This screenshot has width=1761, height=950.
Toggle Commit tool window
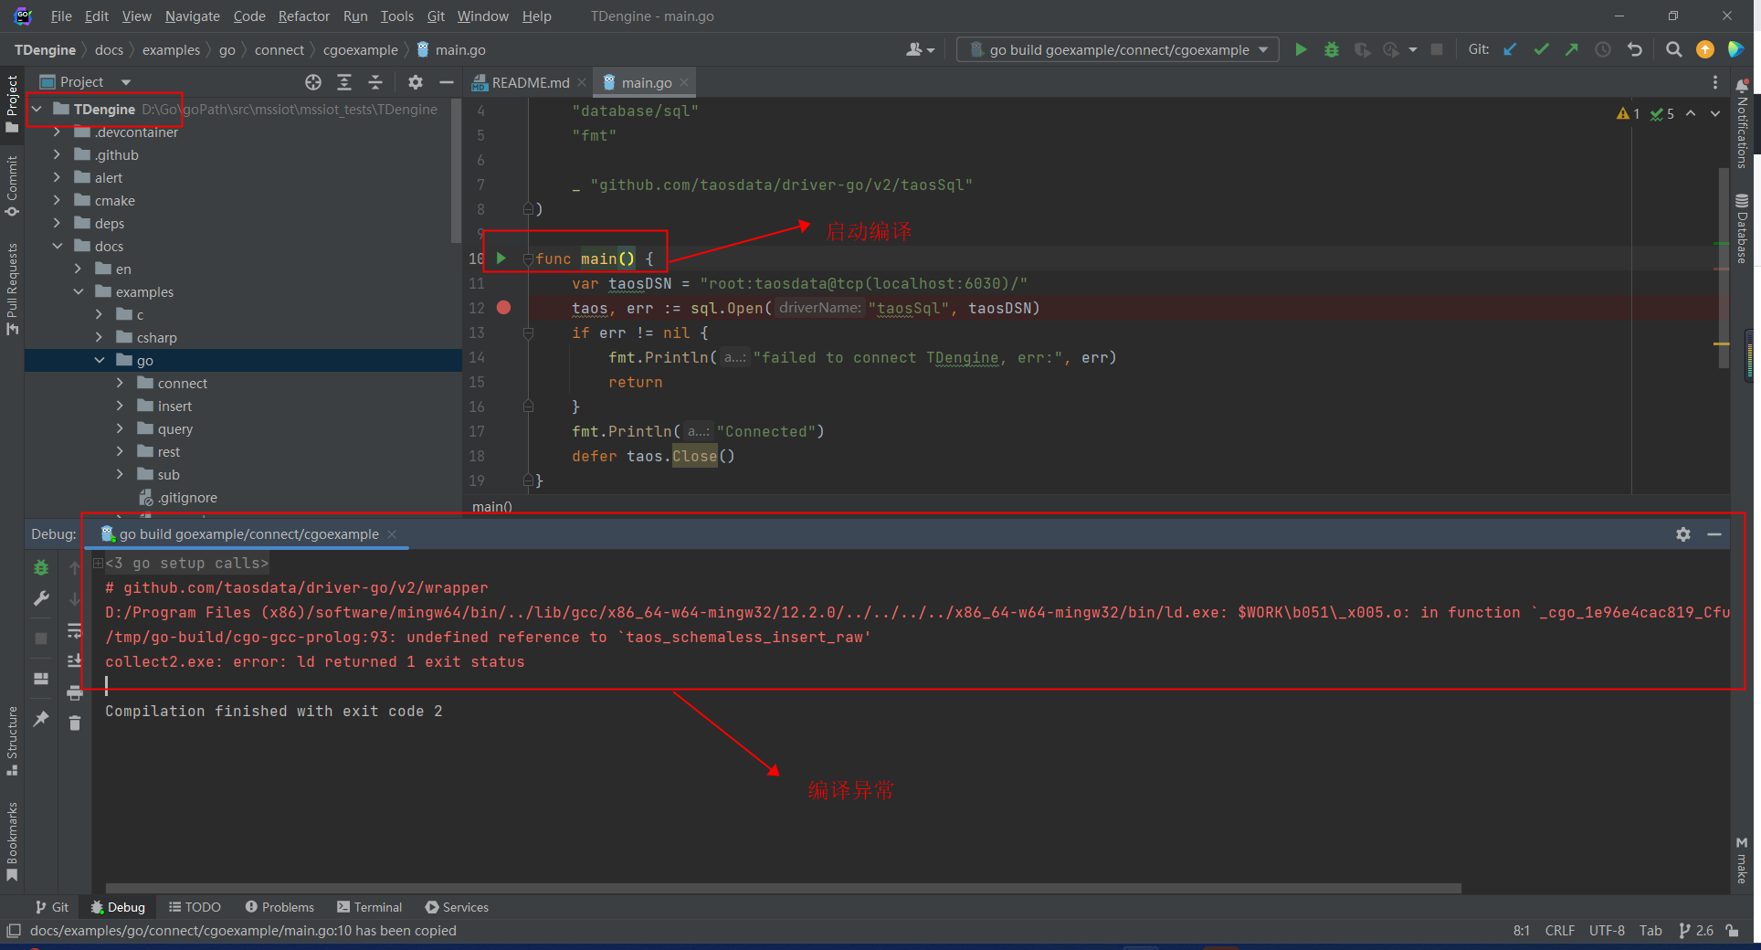12,185
